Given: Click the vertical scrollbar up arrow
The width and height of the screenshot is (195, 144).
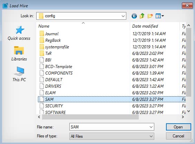Looking at the screenshot, I should pyautogui.click(x=189, y=26).
